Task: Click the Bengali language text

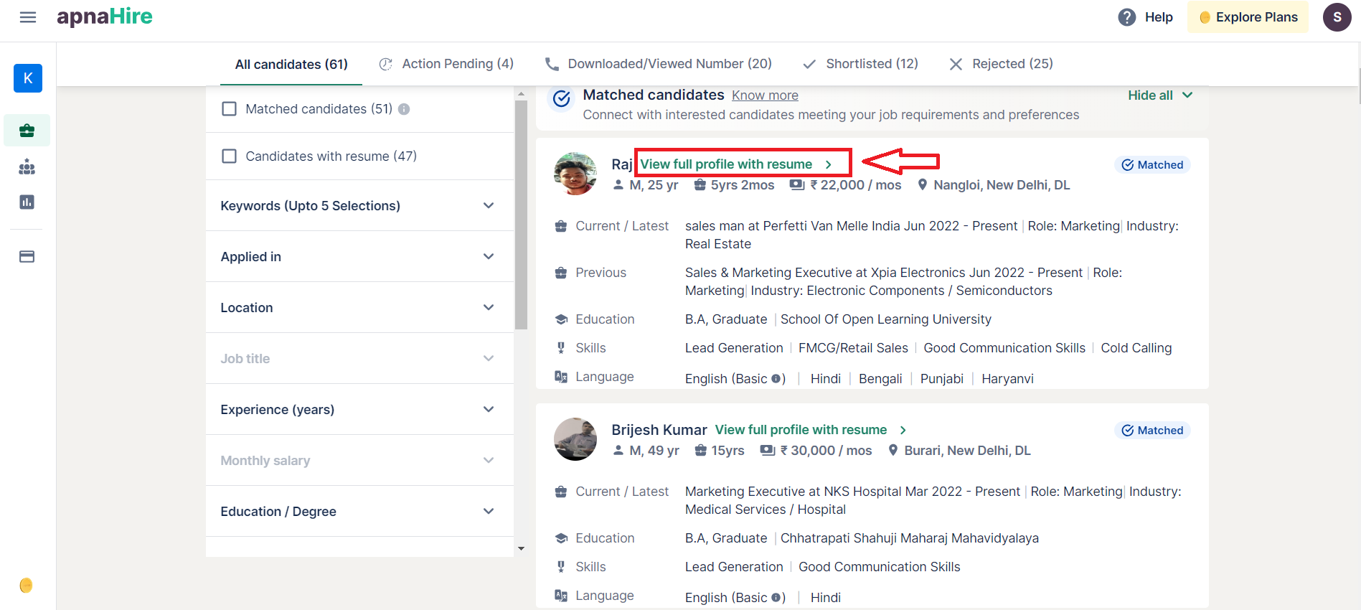Action: click(880, 379)
